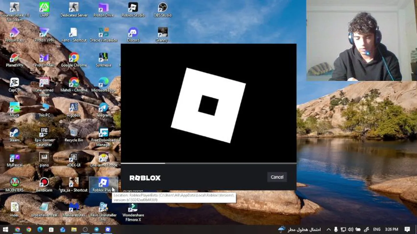Open File Explorer from taskbar
The height and width of the screenshot is (234, 417).
(x=74, y=229)
